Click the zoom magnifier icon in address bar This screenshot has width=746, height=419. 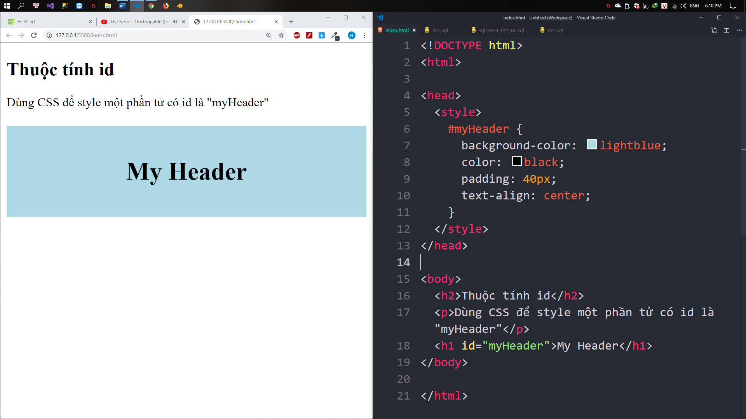point(268,35)
